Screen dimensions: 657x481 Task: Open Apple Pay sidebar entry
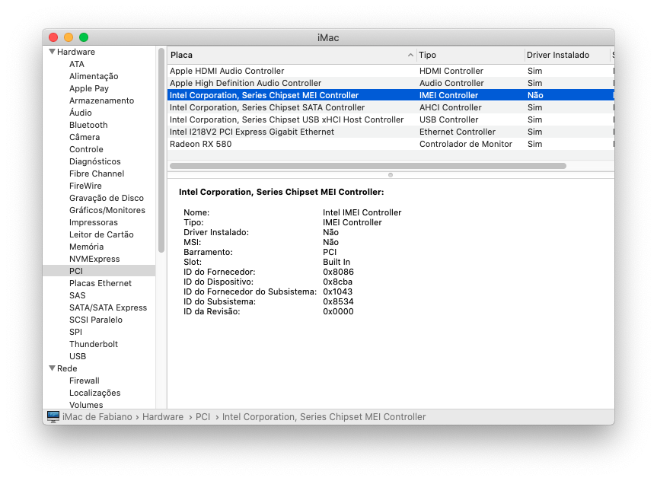tap(89, 88)
